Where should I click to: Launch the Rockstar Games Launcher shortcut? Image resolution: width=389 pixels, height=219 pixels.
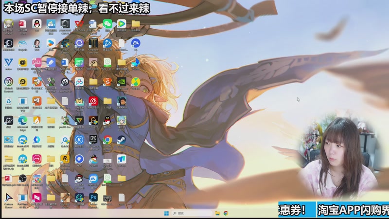click(x=65, y=159)
